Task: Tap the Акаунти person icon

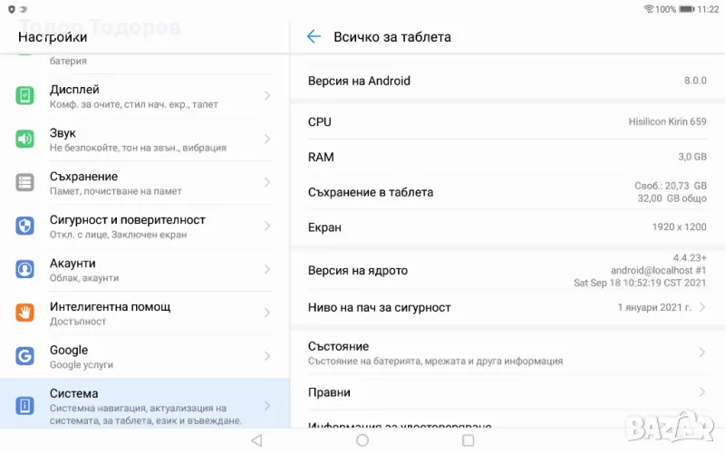Action: pos(25,270)
